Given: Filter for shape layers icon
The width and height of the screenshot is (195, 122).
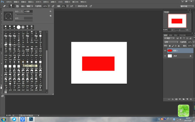Looking at the screenshot, I should pyautogui.click(x=187, y=38).
